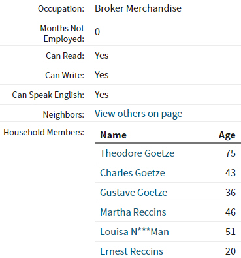View Ernest Reccins' record
This screenshot has height=258, width=241.
pyautogui.click(x=131, y=251)
